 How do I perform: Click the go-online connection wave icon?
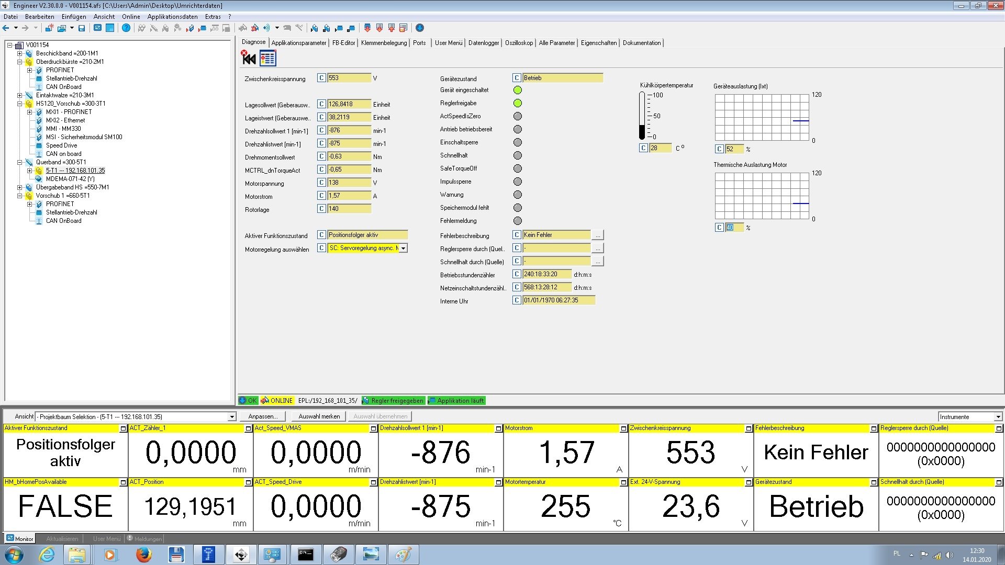point(266,28)
